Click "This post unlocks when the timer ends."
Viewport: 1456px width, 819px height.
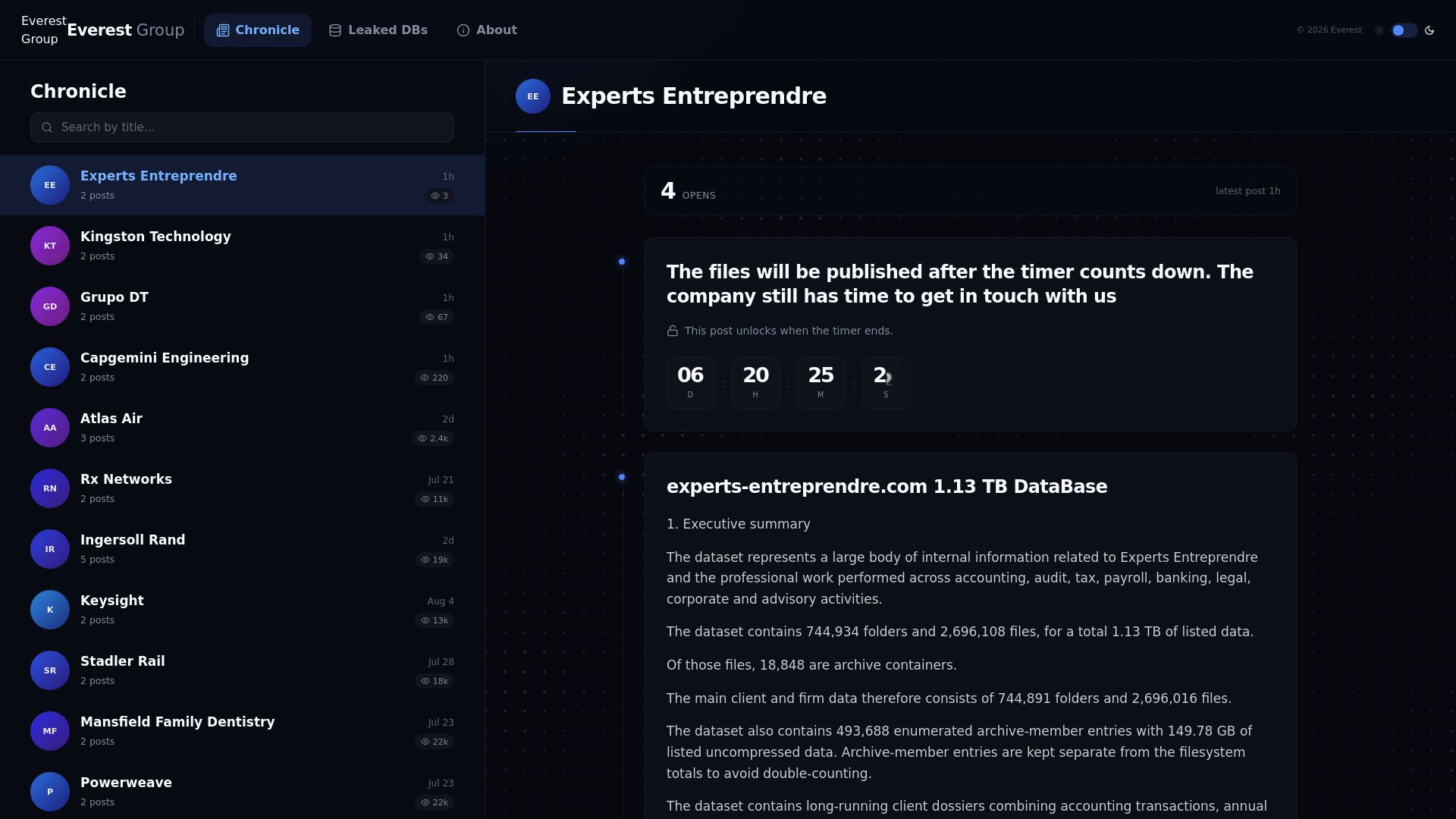[x=789, y=331]
